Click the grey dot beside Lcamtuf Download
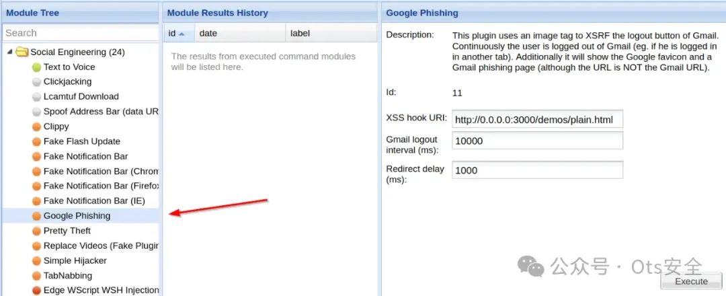726x296 pixels. click(36, 97)
